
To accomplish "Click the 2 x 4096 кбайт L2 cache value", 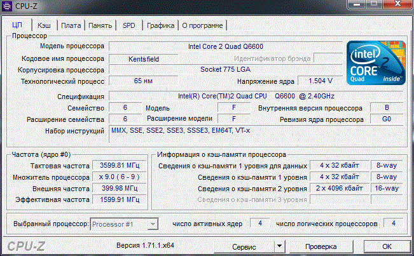I will (x=340, y=188).
